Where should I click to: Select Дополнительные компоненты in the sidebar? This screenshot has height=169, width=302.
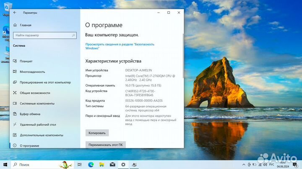tap(42, 135)
